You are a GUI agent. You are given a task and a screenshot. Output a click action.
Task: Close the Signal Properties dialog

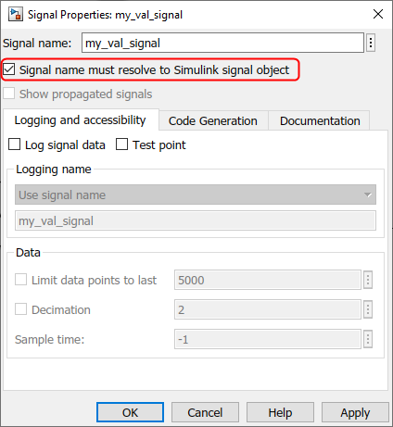click(x=378, y=14)
